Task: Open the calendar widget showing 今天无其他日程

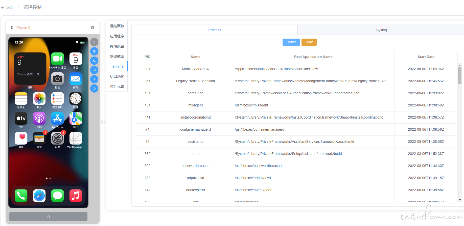Action: (30, 69)
